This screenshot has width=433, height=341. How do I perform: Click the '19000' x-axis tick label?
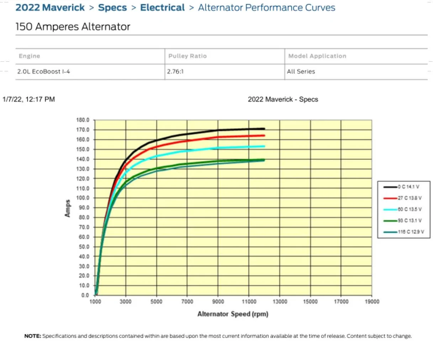tap(372, 302)
